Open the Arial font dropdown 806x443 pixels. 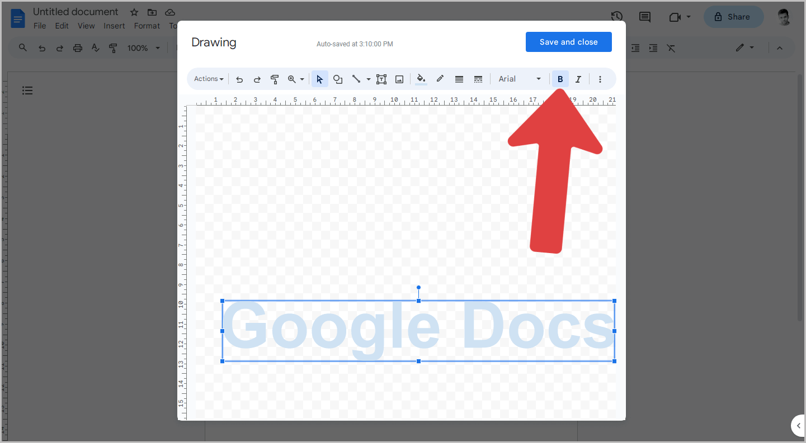click(x=520, y=79)
